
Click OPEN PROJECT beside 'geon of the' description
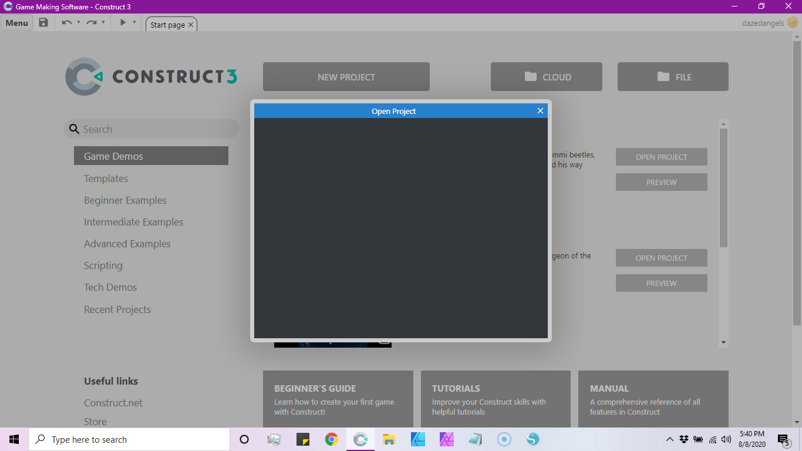(x=662, y=258)
